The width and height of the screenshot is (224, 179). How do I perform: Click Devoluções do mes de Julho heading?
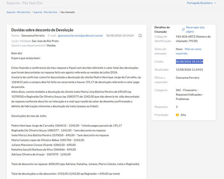click(29, 116)
